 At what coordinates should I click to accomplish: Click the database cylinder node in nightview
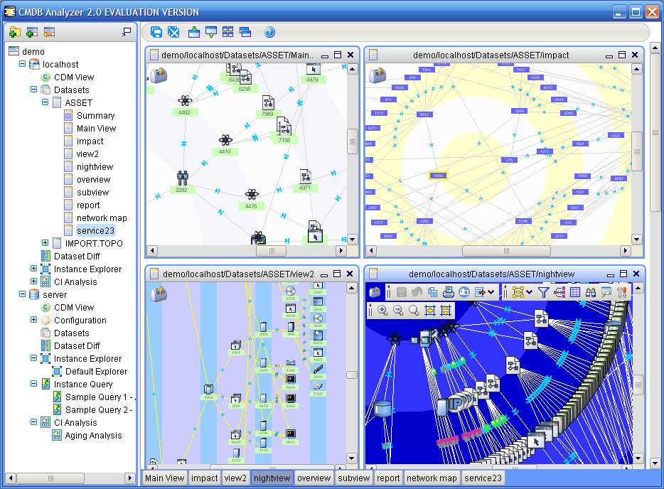pos(382,408)
